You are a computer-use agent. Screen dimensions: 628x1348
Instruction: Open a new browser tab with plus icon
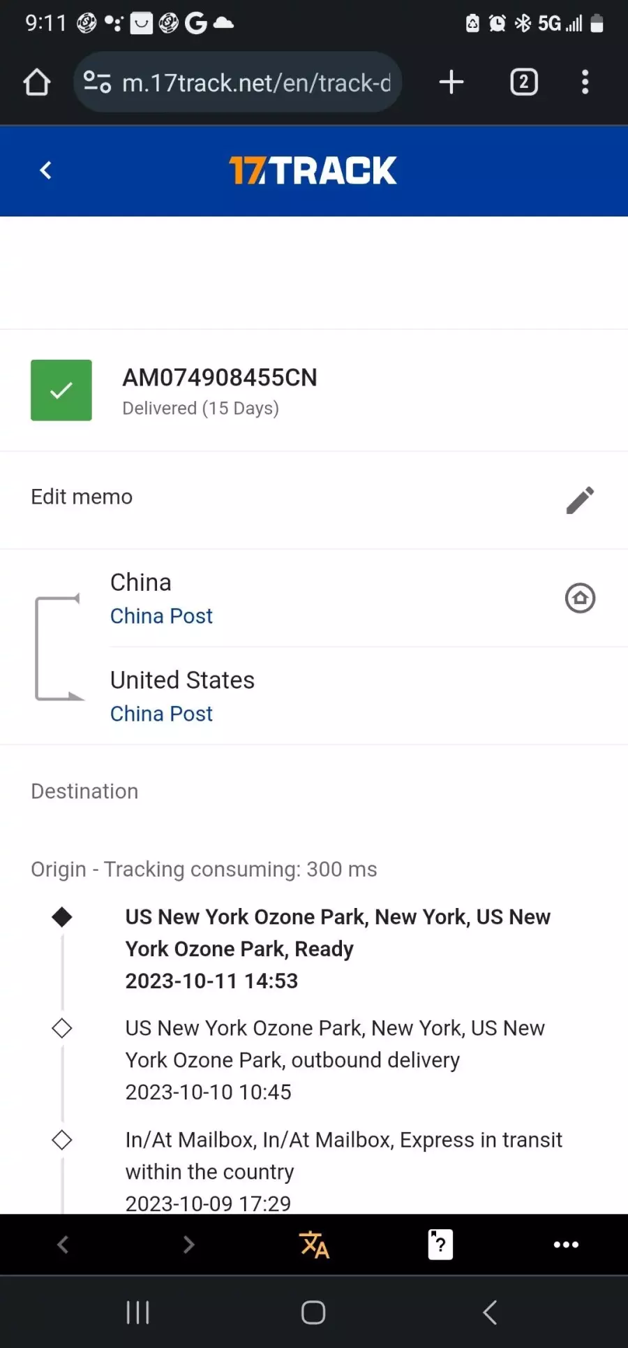point(451,82)
